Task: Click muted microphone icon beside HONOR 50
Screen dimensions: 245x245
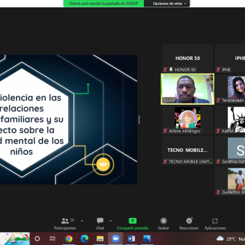Action: click(x=165, y=70)
